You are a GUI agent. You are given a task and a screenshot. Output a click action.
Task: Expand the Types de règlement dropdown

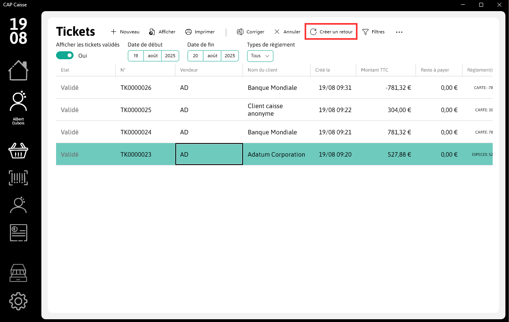pos(260,56)
